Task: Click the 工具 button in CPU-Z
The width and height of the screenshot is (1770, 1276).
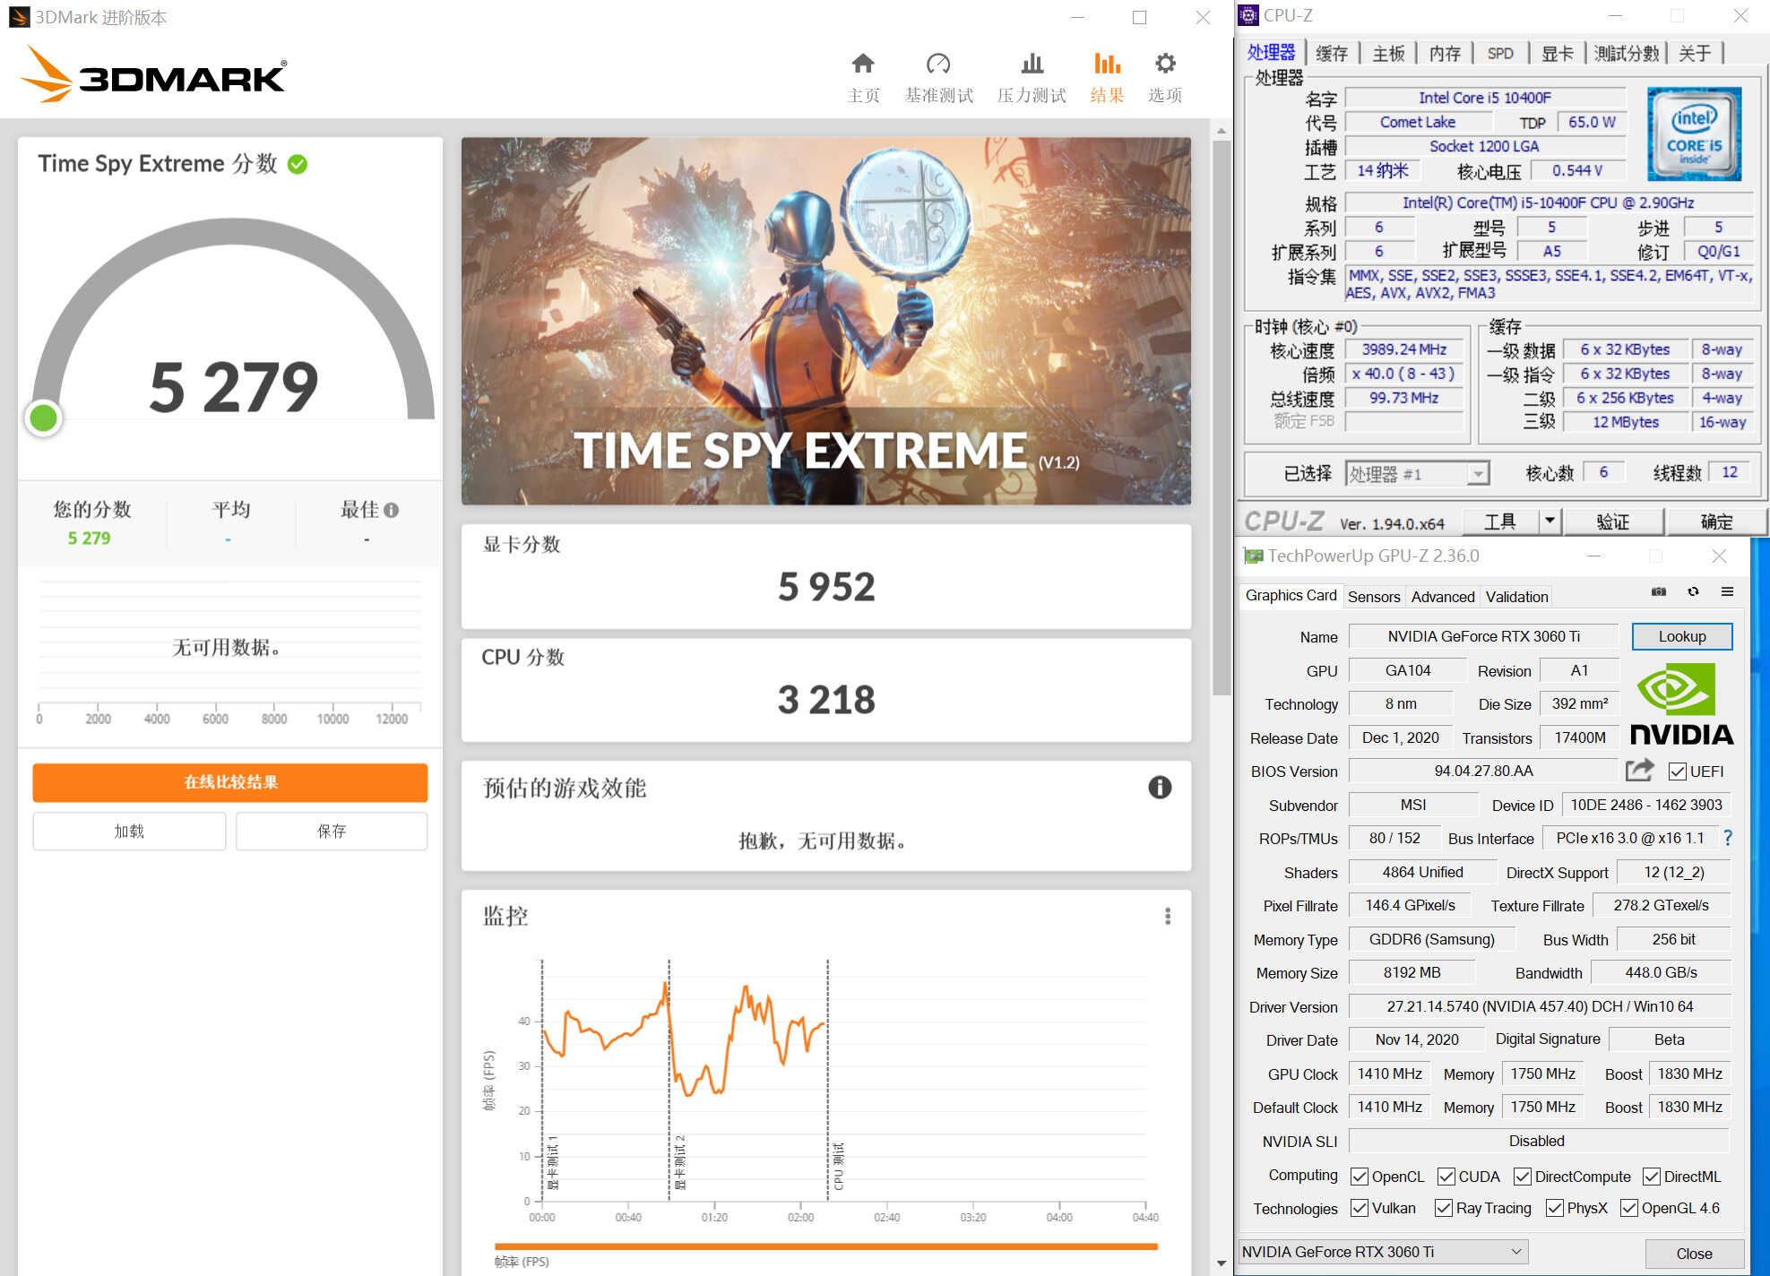Action: click(1500, 521)
